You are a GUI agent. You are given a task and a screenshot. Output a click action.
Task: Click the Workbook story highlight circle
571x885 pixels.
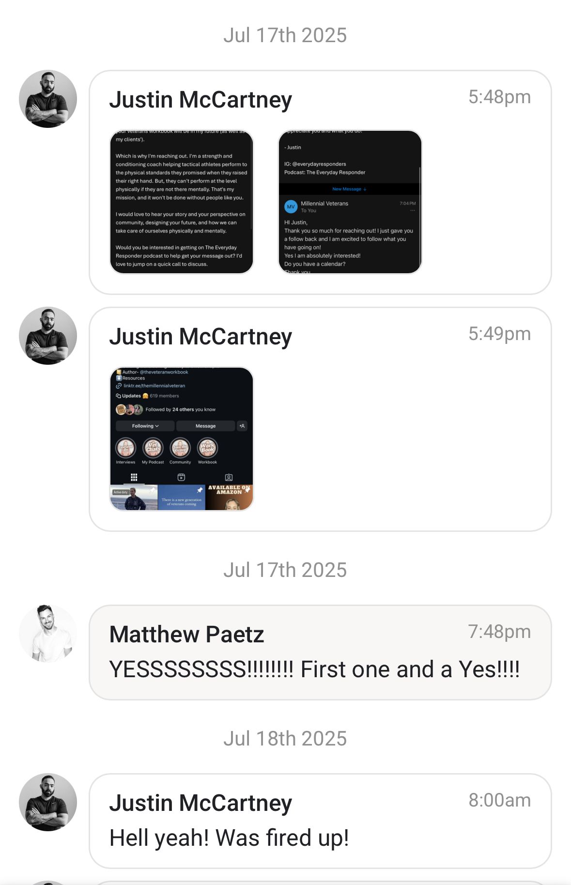coord(207,448)
